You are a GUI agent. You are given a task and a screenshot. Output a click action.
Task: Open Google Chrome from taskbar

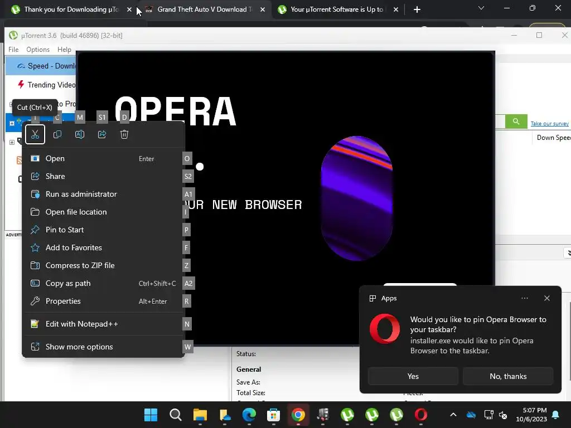298,415
